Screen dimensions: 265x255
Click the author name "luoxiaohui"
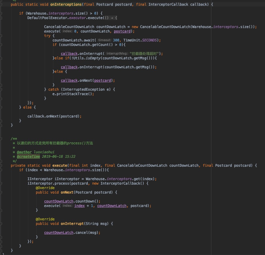click(x=44, y=152)
